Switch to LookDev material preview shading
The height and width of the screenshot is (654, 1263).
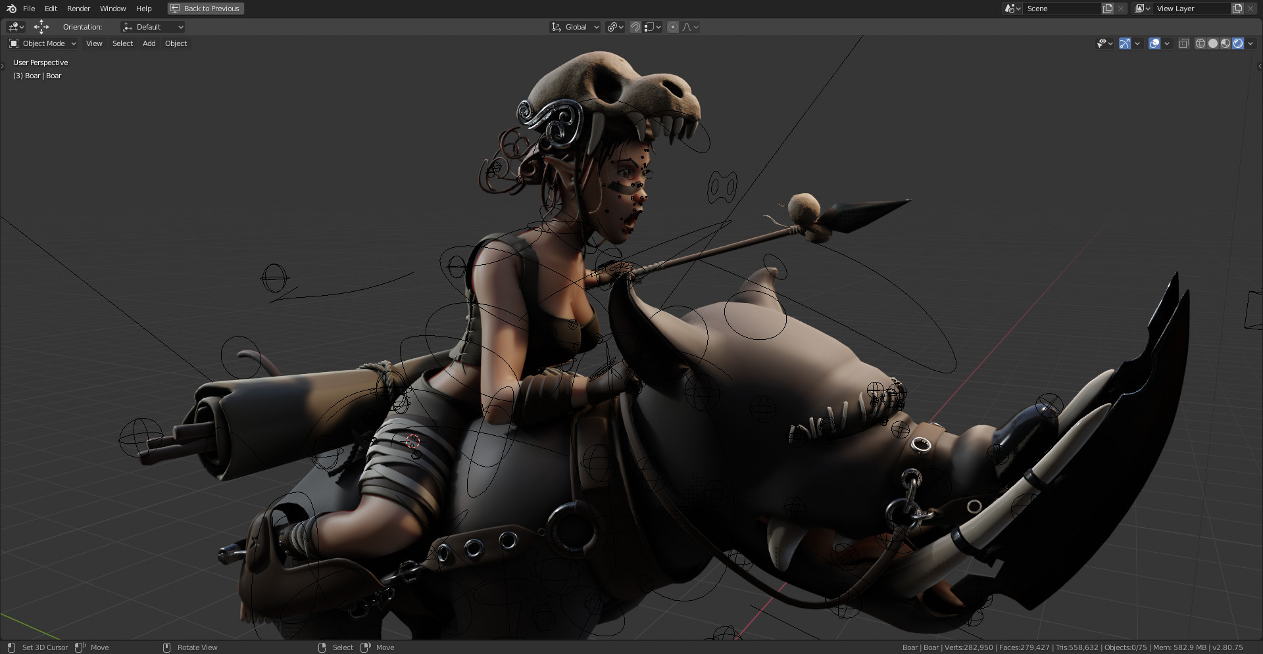pos(1226,43)
